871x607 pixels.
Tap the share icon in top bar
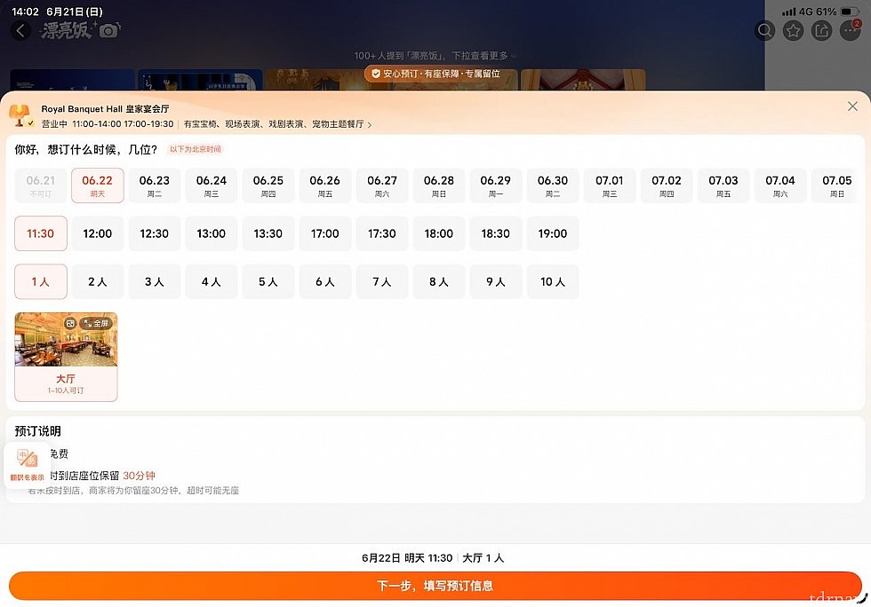pos(821,30)
